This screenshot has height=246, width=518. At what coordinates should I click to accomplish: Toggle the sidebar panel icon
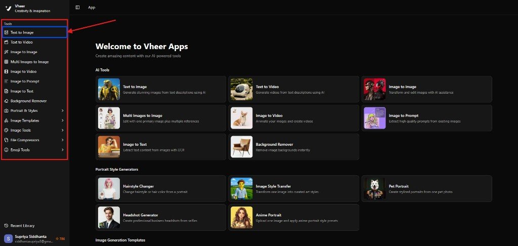[77, 7]
